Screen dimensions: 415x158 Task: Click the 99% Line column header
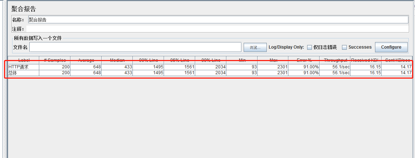click(x=211, y=60)
